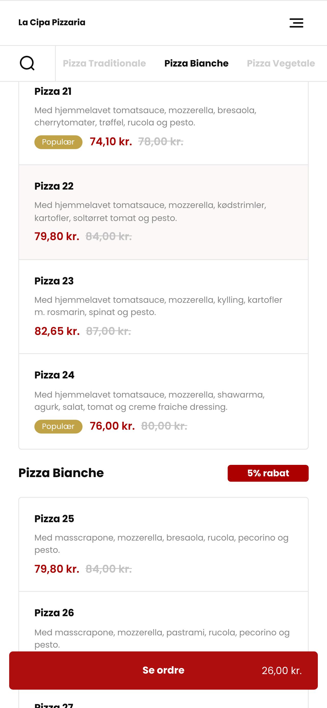327x708 pixels.
Task: Add Pizza 22 with kødstrimler
Action: tap(163, 212)
